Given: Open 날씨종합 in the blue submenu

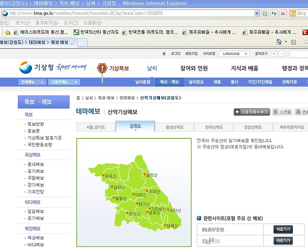Looking at the screenshot, I should [x=143, y=82].
